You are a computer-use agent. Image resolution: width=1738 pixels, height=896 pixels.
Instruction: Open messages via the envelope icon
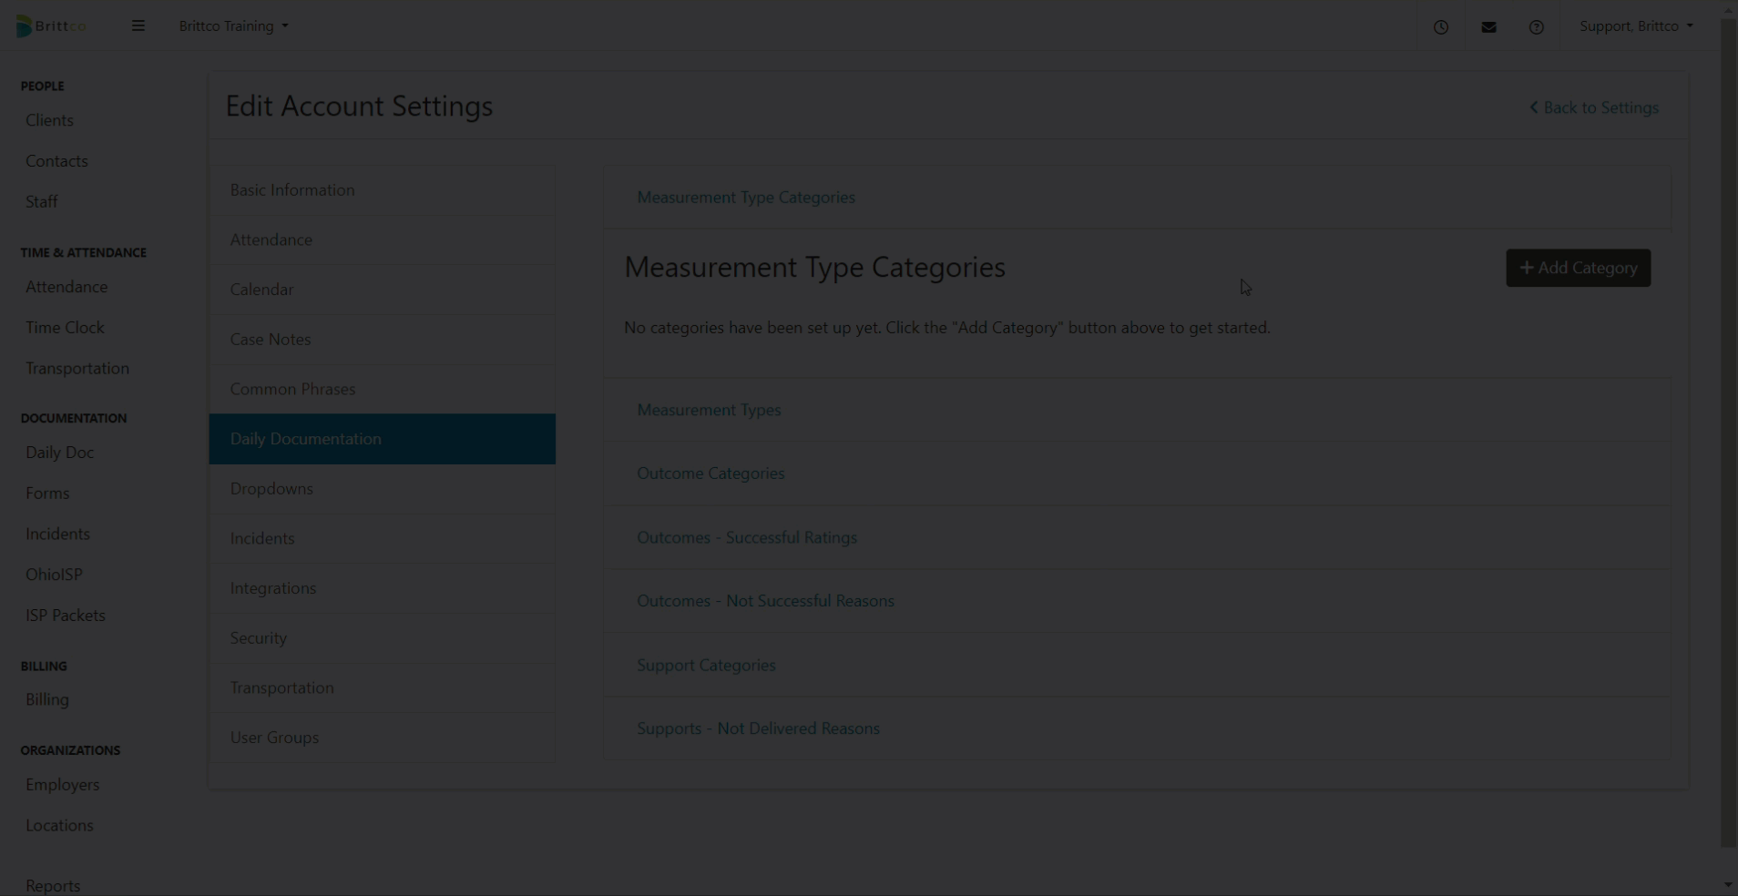(1488, 26)
